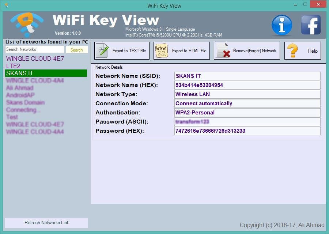Click Network Name (SSID) value field
Viewport: 329px width, 234px height.
247,76
